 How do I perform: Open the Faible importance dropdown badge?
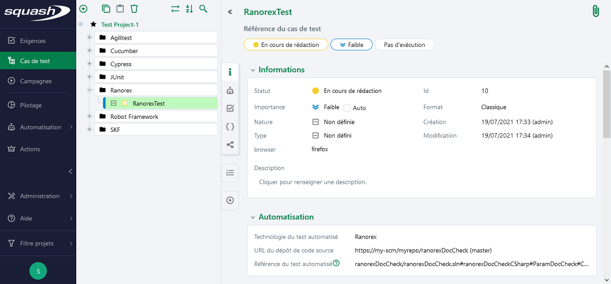point(351,44)
